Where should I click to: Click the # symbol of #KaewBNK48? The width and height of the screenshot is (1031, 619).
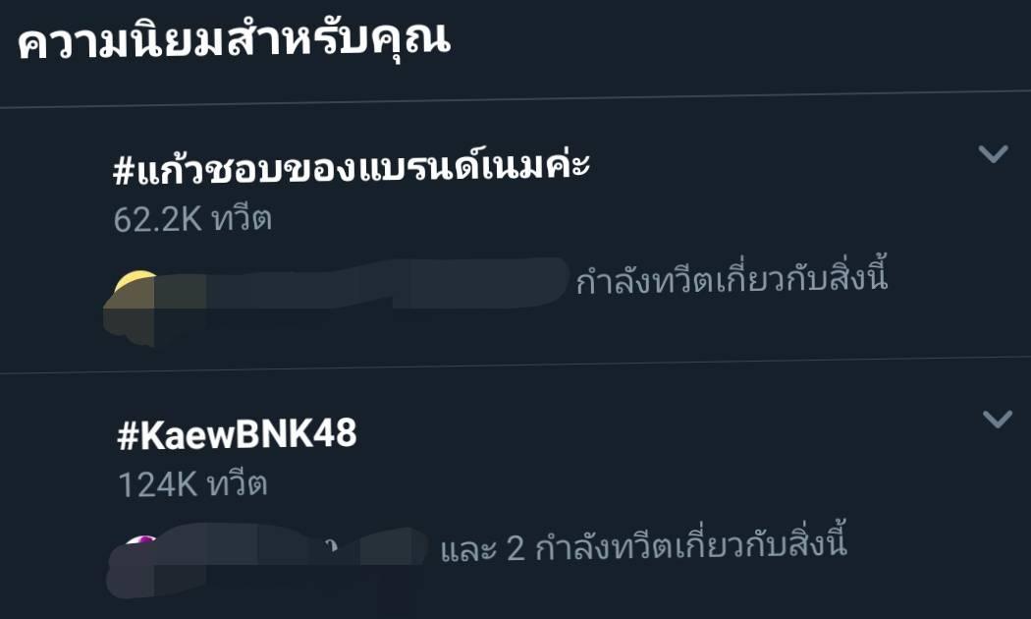click(128, 435)
